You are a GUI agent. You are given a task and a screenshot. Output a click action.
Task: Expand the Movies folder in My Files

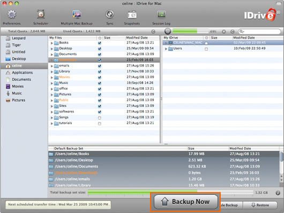coord(52,78)
